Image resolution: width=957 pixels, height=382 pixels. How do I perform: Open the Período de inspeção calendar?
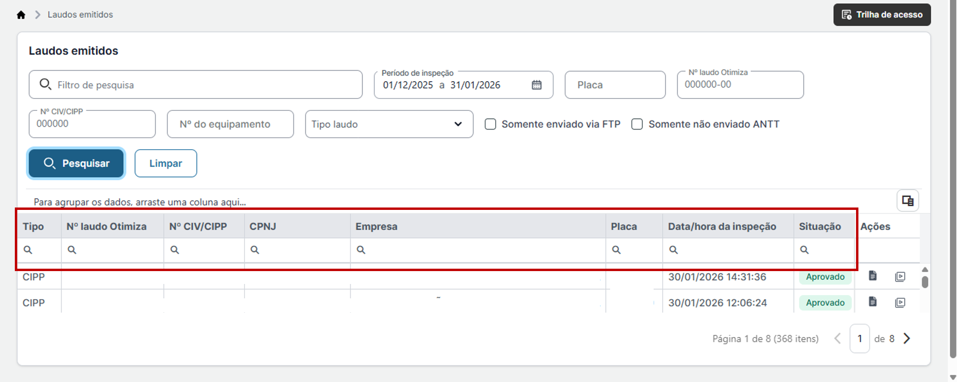click(537, 85)
